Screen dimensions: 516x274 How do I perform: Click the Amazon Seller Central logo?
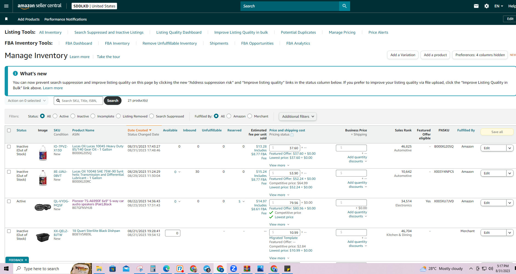(39, 6)
